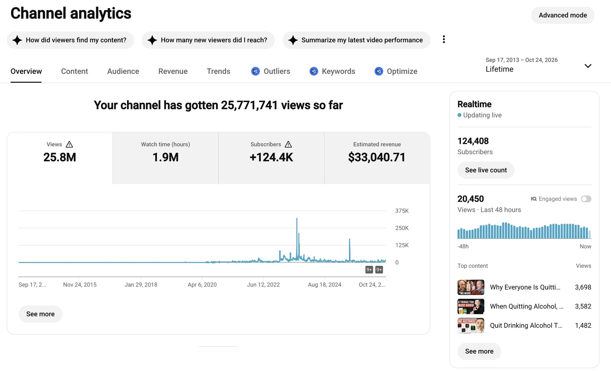Click the 'Why Everyone Is Quitti...' title
The height and width of the screenshot is (371, 611).
pyautogui.click(x=525, y=287)
